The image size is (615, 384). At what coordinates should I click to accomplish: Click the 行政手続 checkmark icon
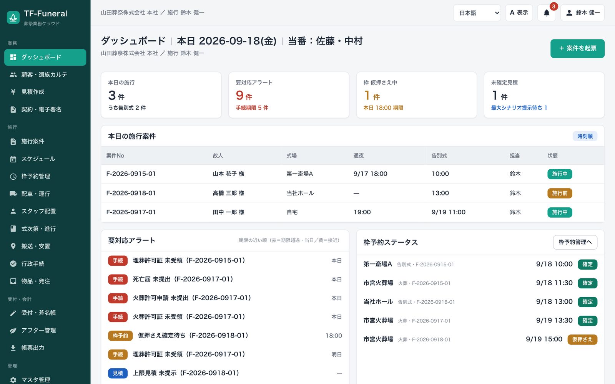coord(13,264)
